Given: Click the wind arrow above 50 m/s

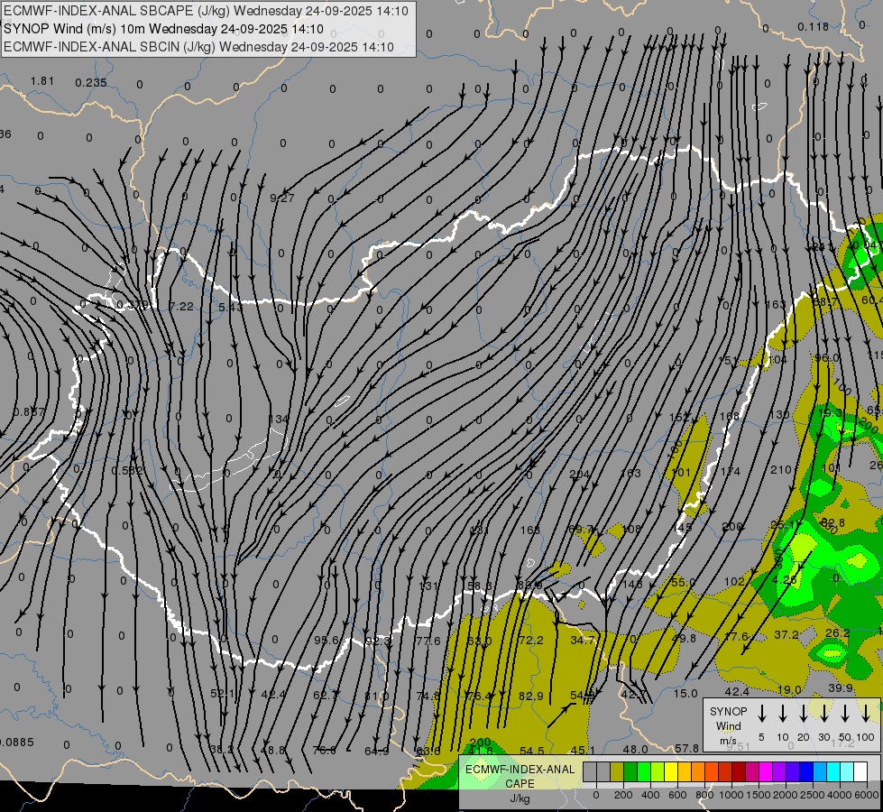Looking at the screenshot, I should click(x=845, y=714).
